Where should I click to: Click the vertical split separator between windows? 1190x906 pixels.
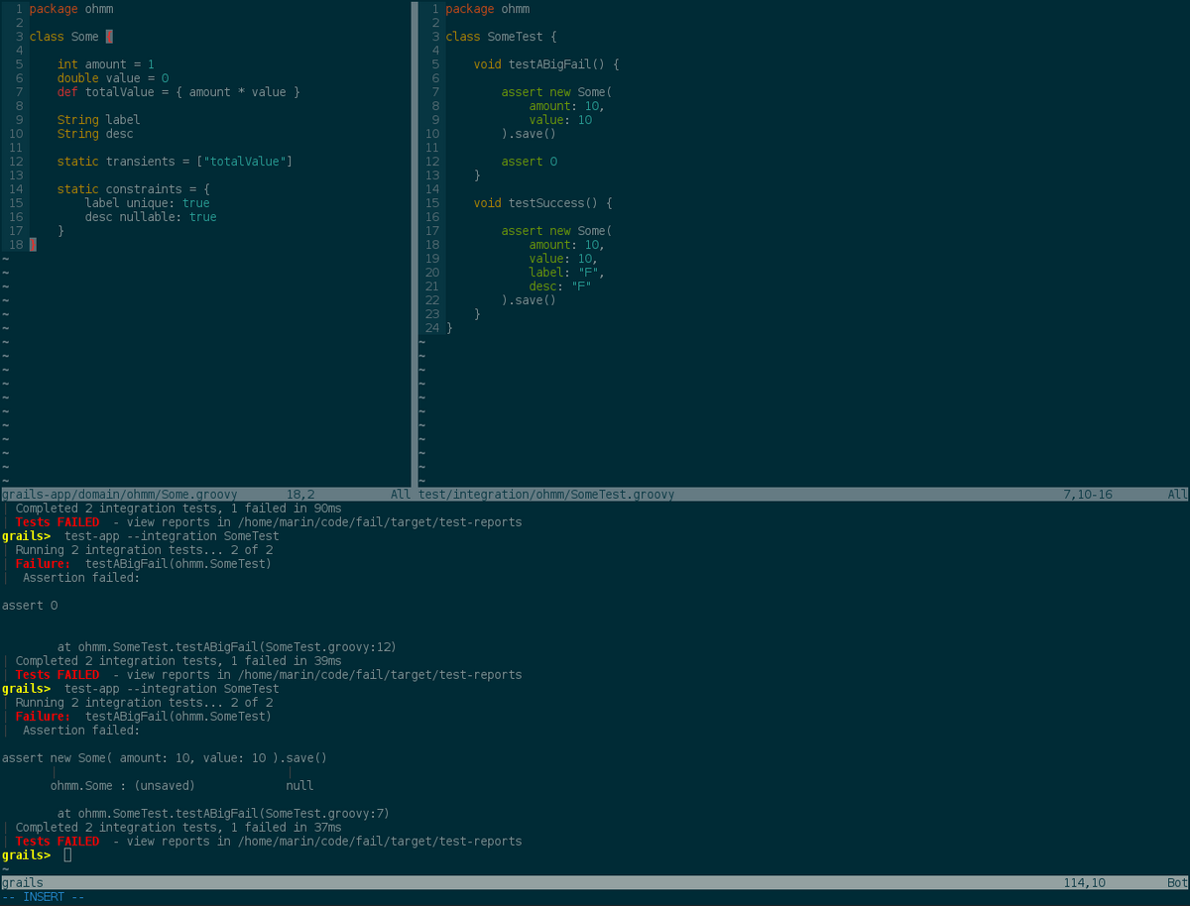[x=413, y=248]
